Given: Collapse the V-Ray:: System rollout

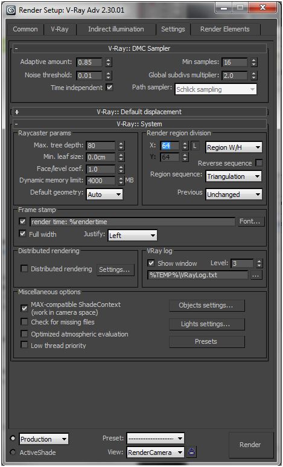Looking at the screenshot, I should (139, 124).
